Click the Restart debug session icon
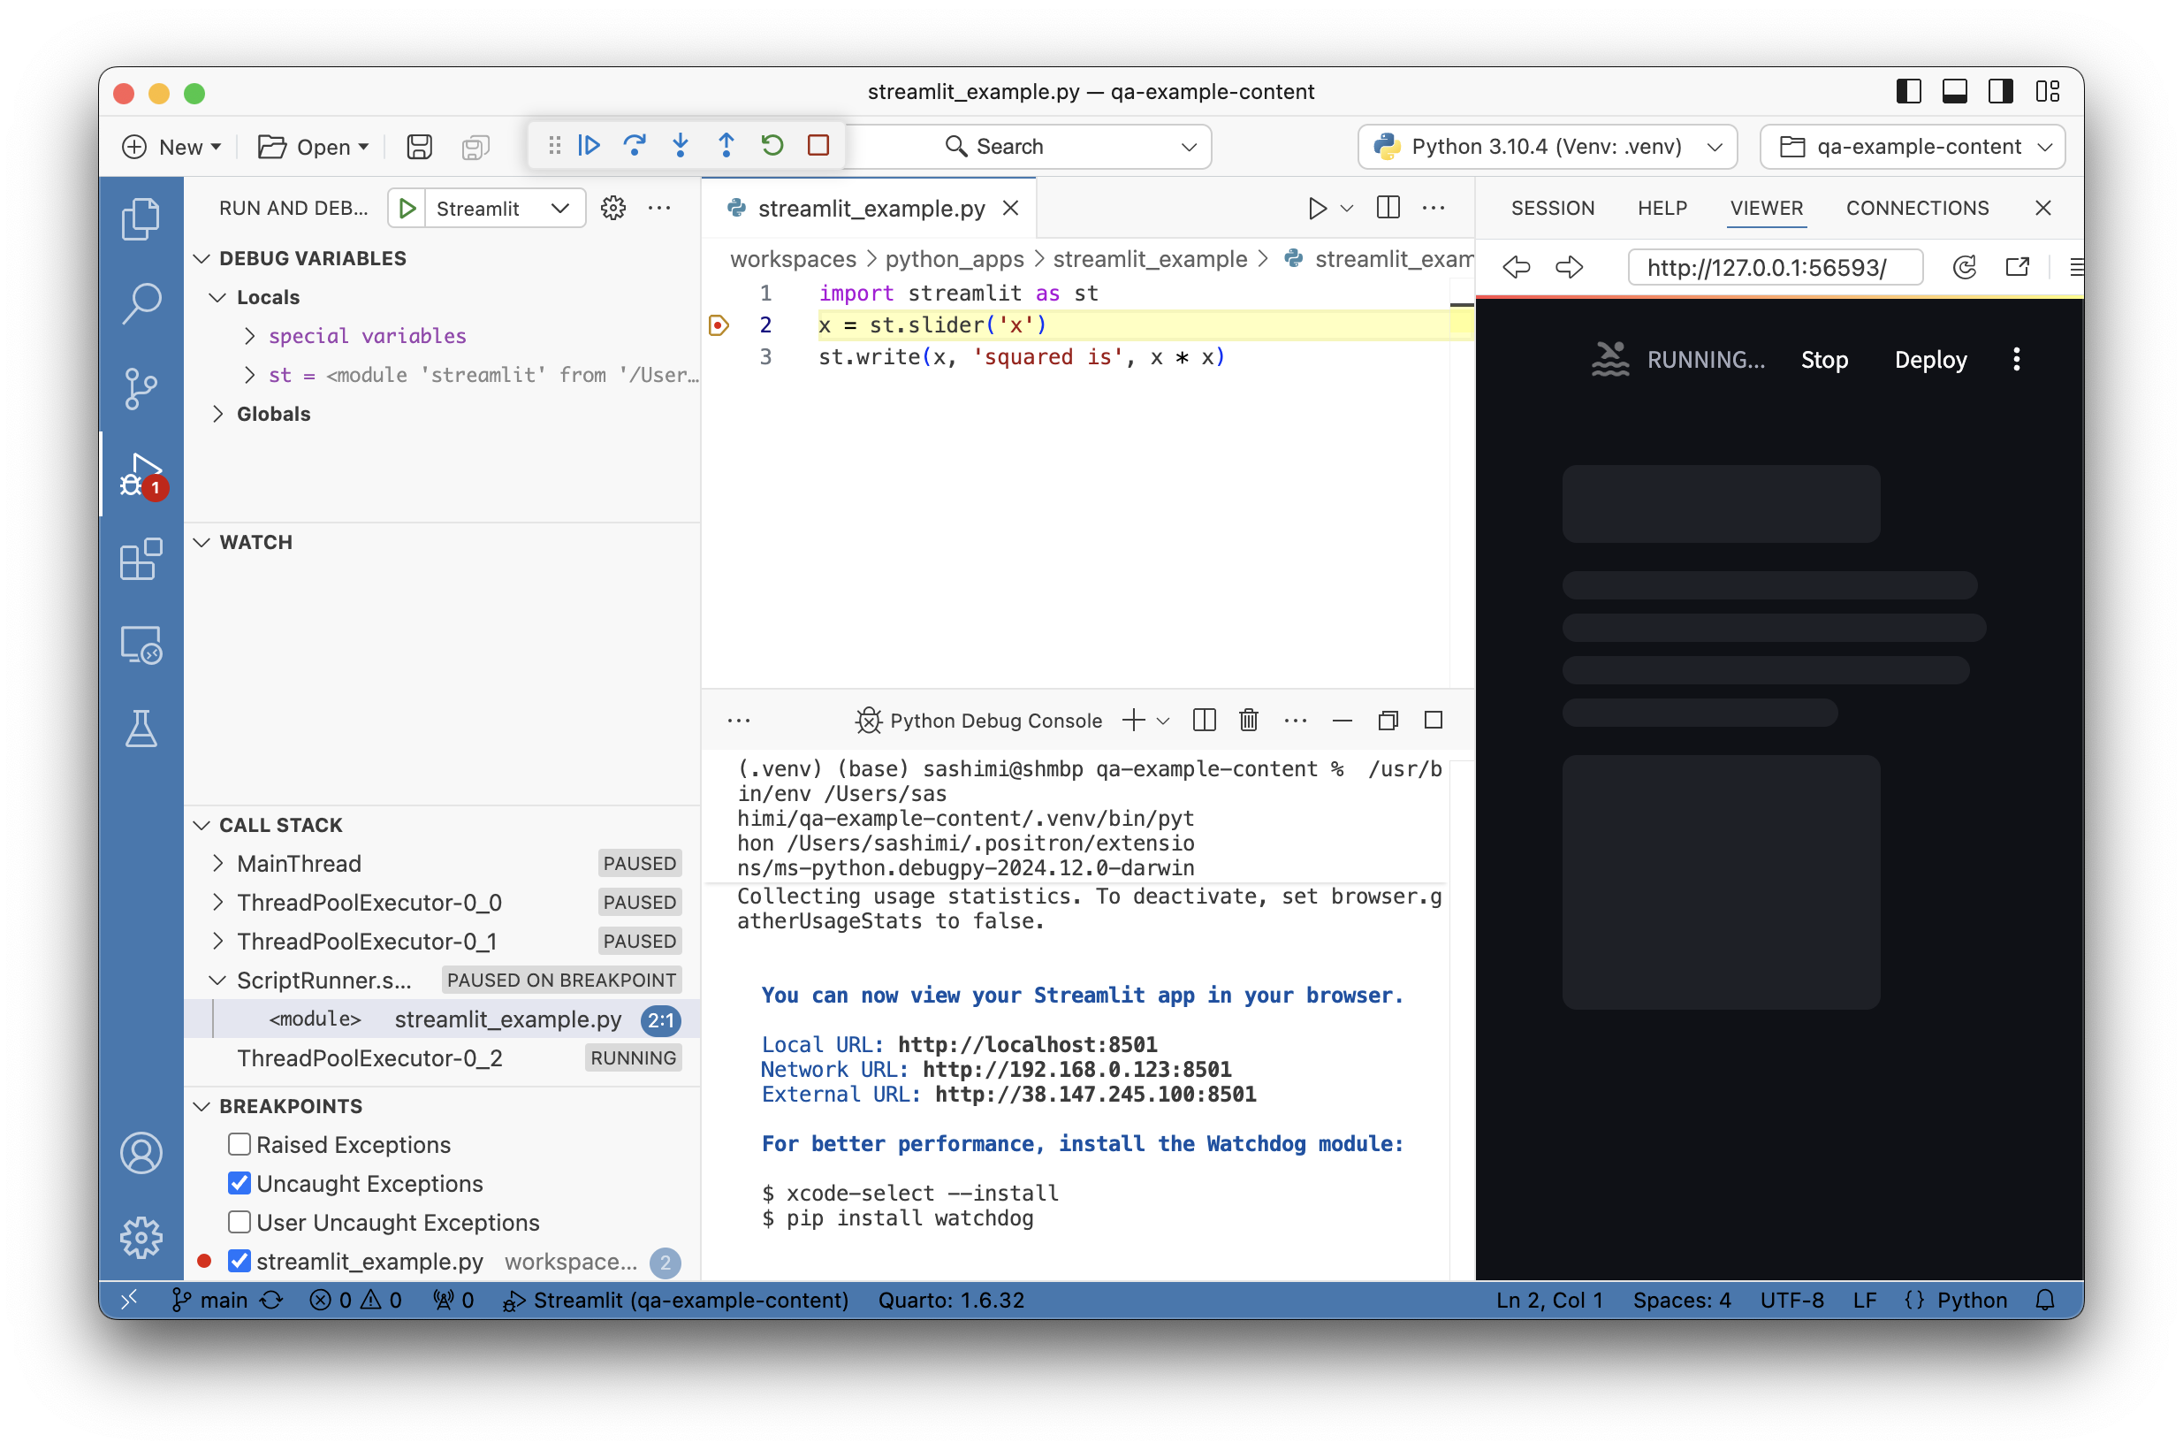2183x1450 pixels. click(772, 145)
